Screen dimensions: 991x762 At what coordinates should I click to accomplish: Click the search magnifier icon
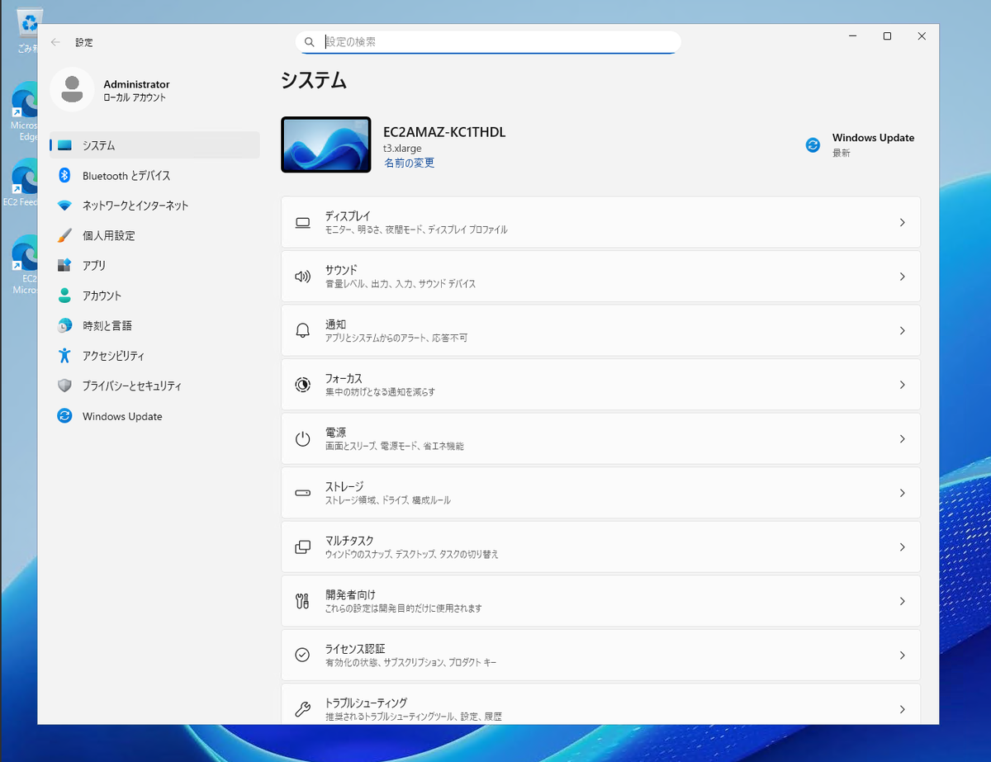pyautogui.click(x=310, y=41)
